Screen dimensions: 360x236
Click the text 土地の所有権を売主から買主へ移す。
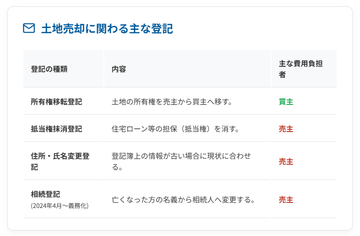[172, 102]
